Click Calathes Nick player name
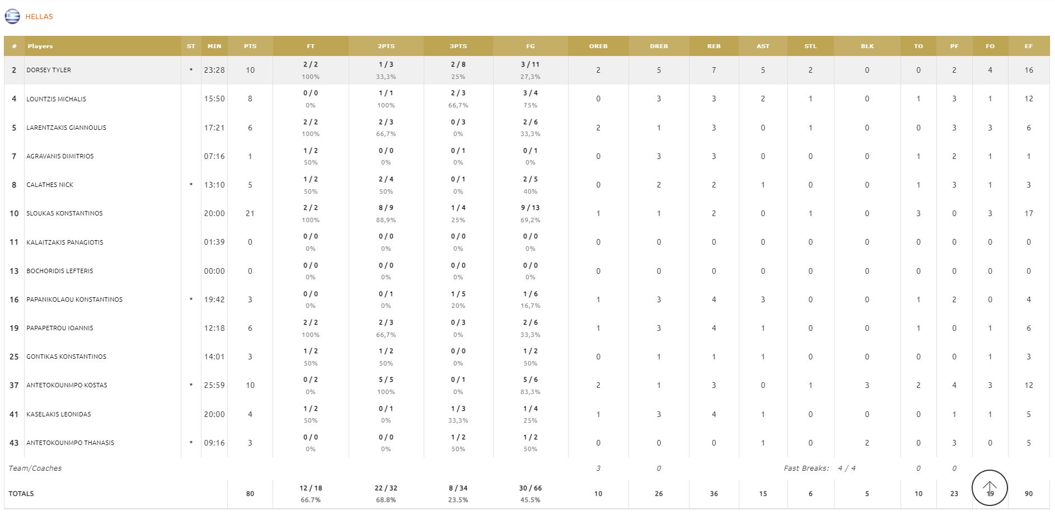 (x=50, y=185)
